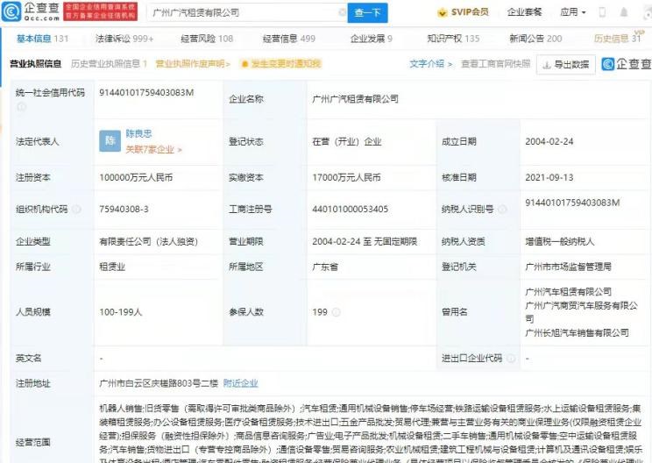652x463 pixels.
Task: Click the blue 陈 avatar of legal representative
Action: pyautogui.click(x=110, y=141)
